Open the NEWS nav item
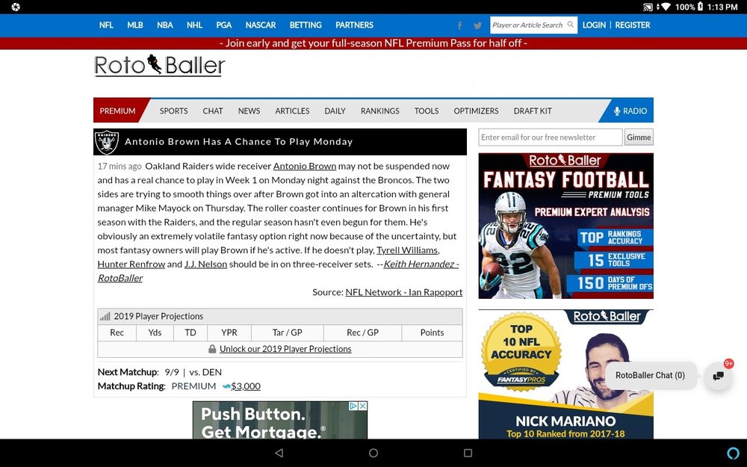This screenshot has height=467, width=747. [x=249, y=111]
